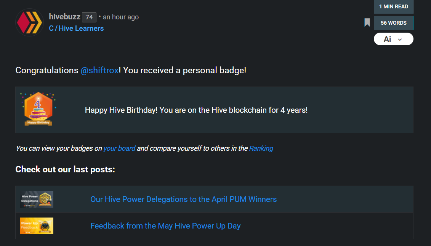Viewport: 431px width, 246px height.
Task: Select the 'Check out our last posts' heading
Action: tap(65, 169)
